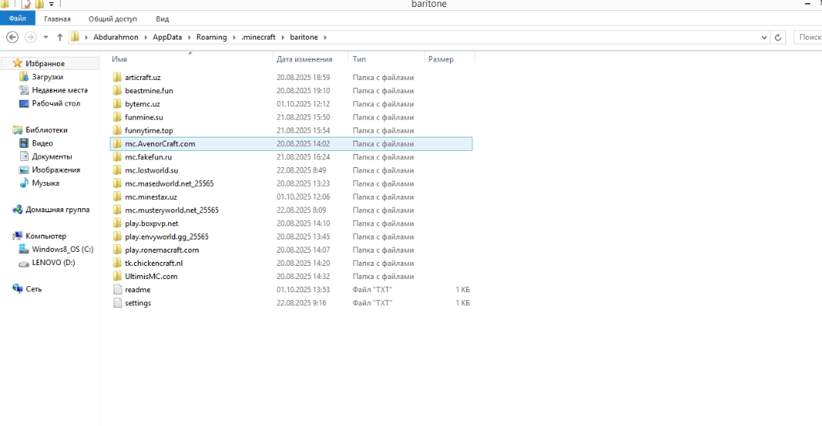The image size is (822, 426).
Task: Navigate to AppData in the breadcrumb
Action: (x=167, y=37)
